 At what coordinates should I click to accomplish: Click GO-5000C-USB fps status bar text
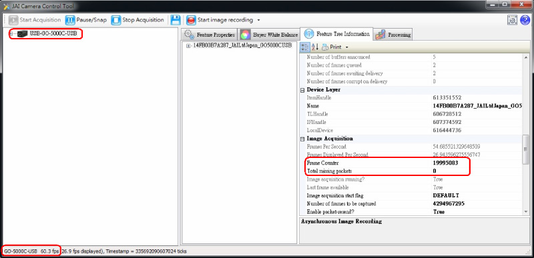[x=31, y=251]
